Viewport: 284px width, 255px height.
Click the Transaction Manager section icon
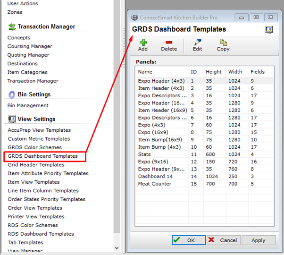click(x=11, y=27)
